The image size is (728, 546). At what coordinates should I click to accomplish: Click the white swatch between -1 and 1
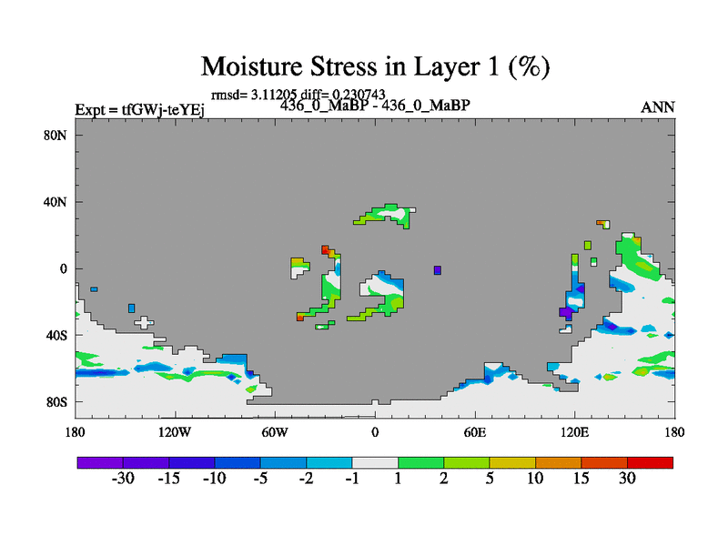click(375, 462)
